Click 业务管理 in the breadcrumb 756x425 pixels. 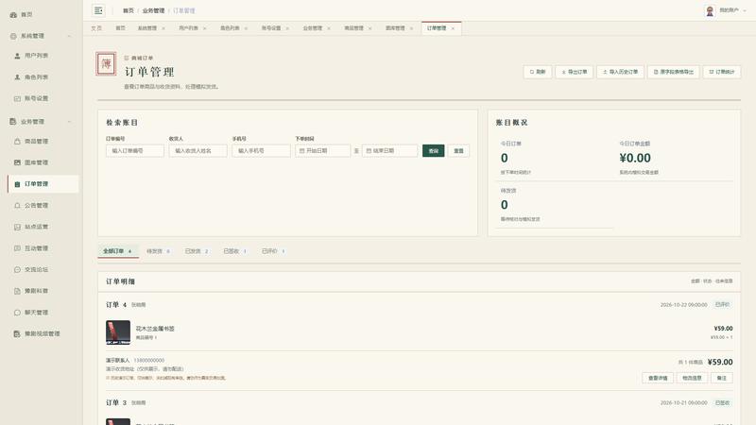point(153,10)
